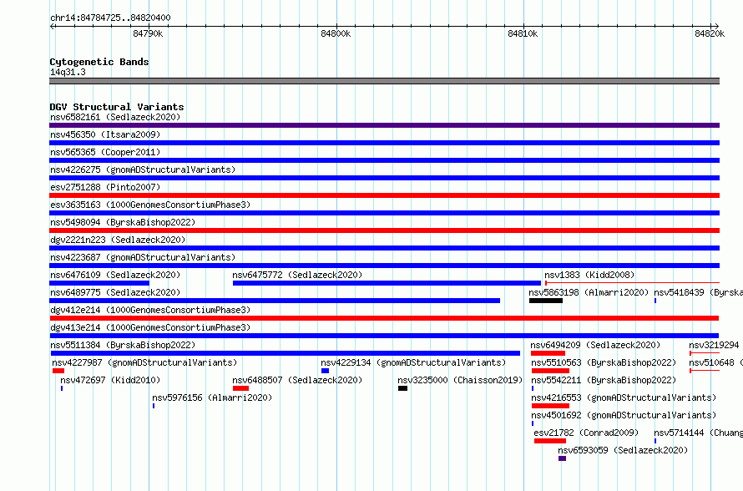Click the black nsv3235000 variant bar
The image size is (743, 491).
pyautogui.click(x=402, y=388)
